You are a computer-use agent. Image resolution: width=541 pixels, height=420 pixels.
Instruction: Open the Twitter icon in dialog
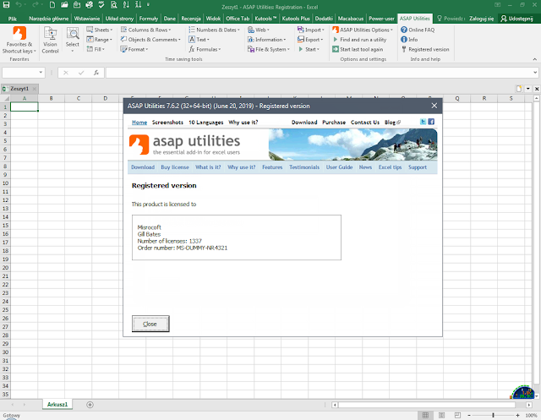point(423,122)
